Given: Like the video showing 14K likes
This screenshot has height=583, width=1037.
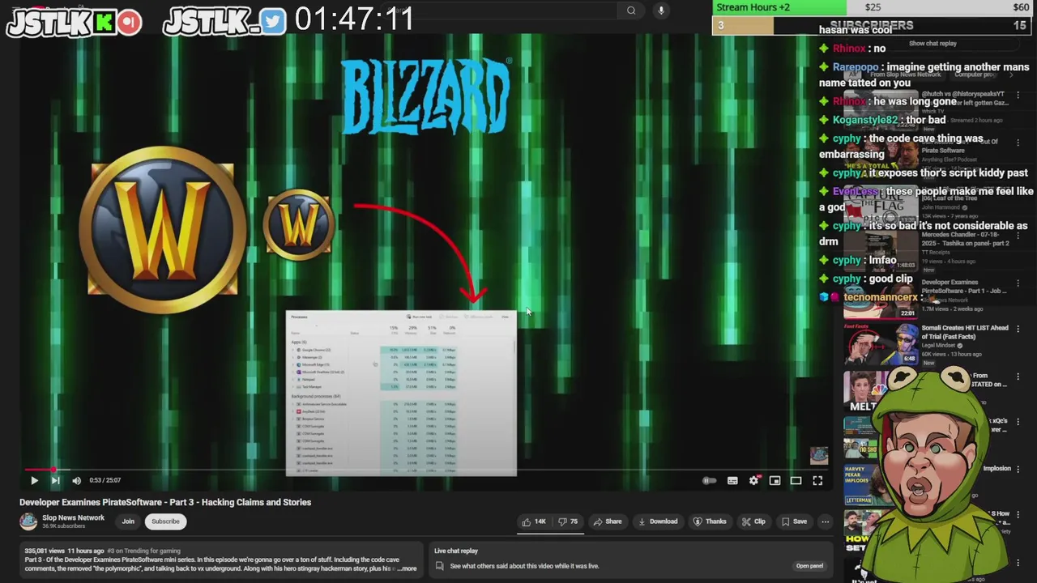Looking at the screenshot, I should [x=534, y=521].
